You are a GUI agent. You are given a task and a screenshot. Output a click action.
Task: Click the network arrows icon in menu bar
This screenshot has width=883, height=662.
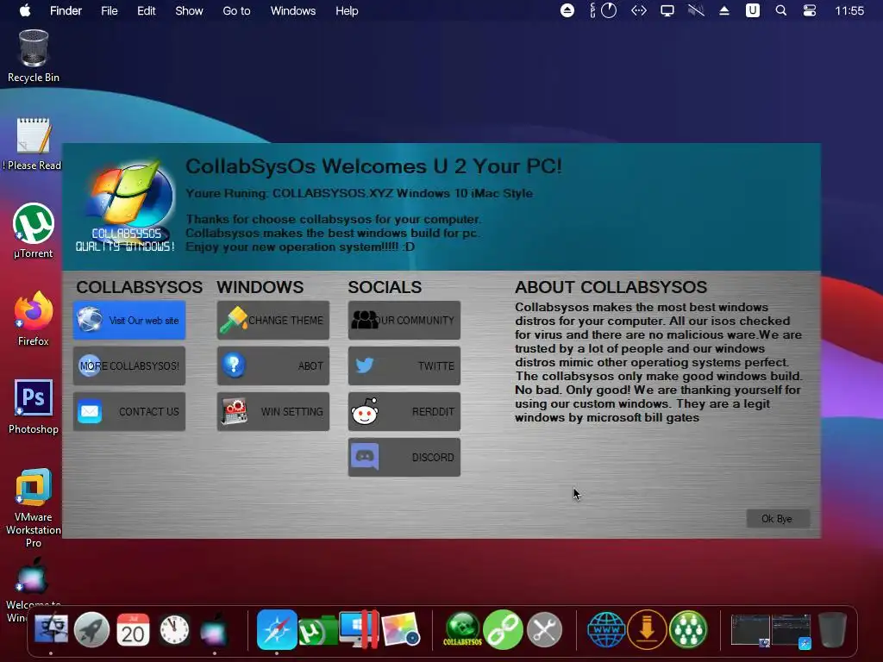tap(639, 10)
